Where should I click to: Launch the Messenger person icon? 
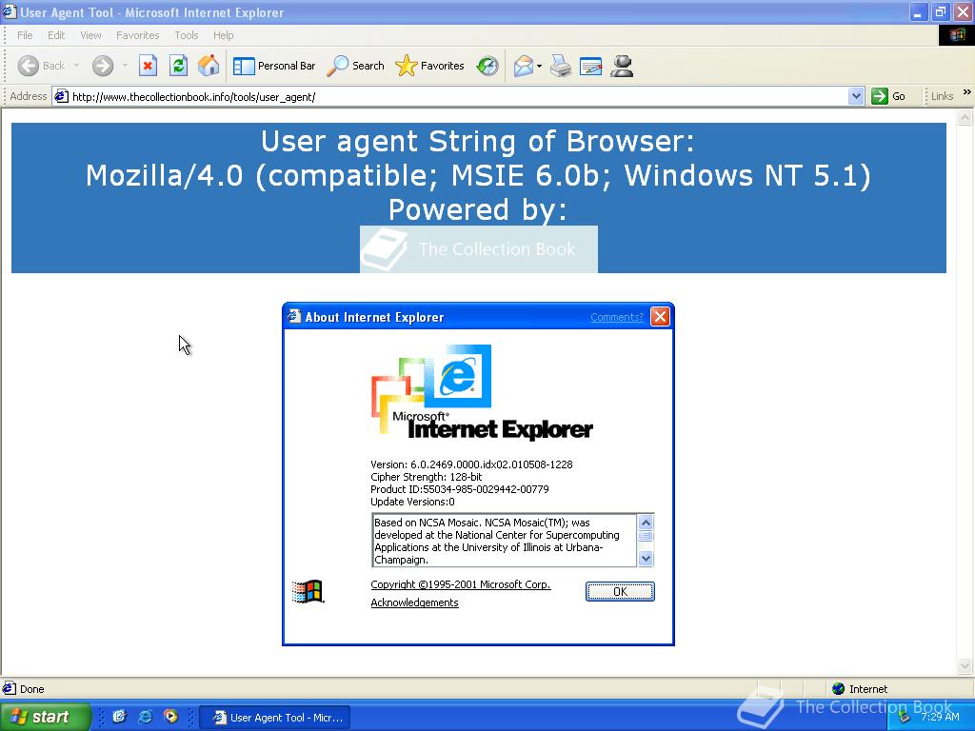[x=622, y=66]
